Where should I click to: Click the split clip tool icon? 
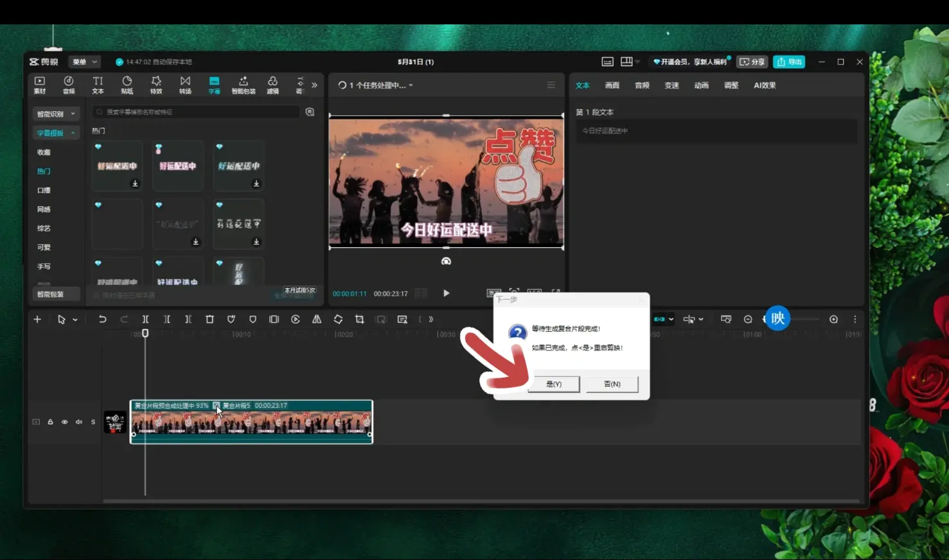145,319
